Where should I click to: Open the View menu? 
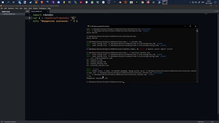[x=21, y=8]
